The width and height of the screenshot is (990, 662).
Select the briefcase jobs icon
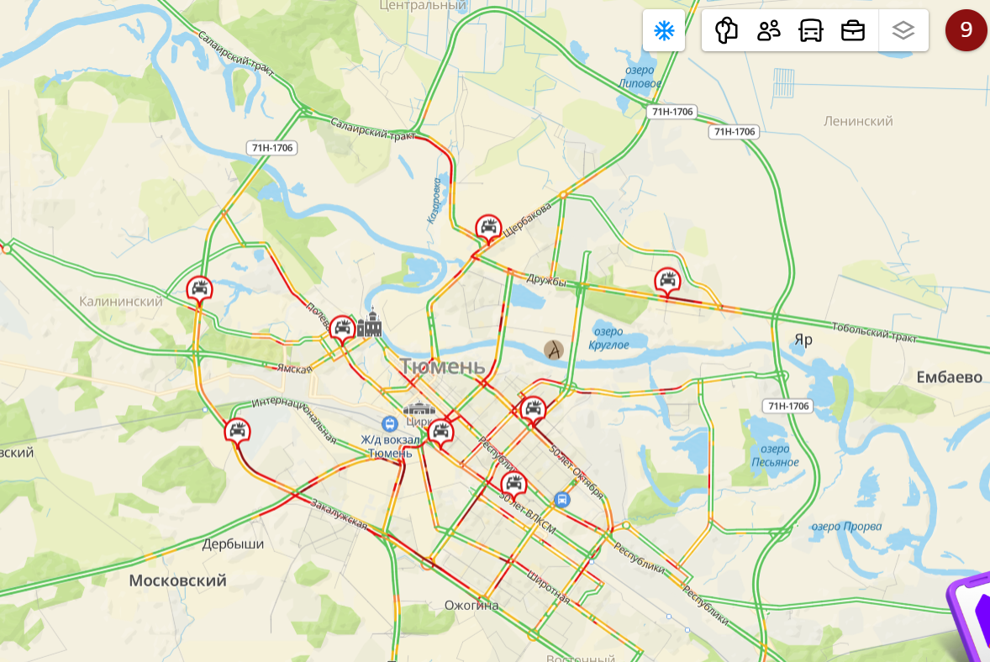(x=852, y=30)
